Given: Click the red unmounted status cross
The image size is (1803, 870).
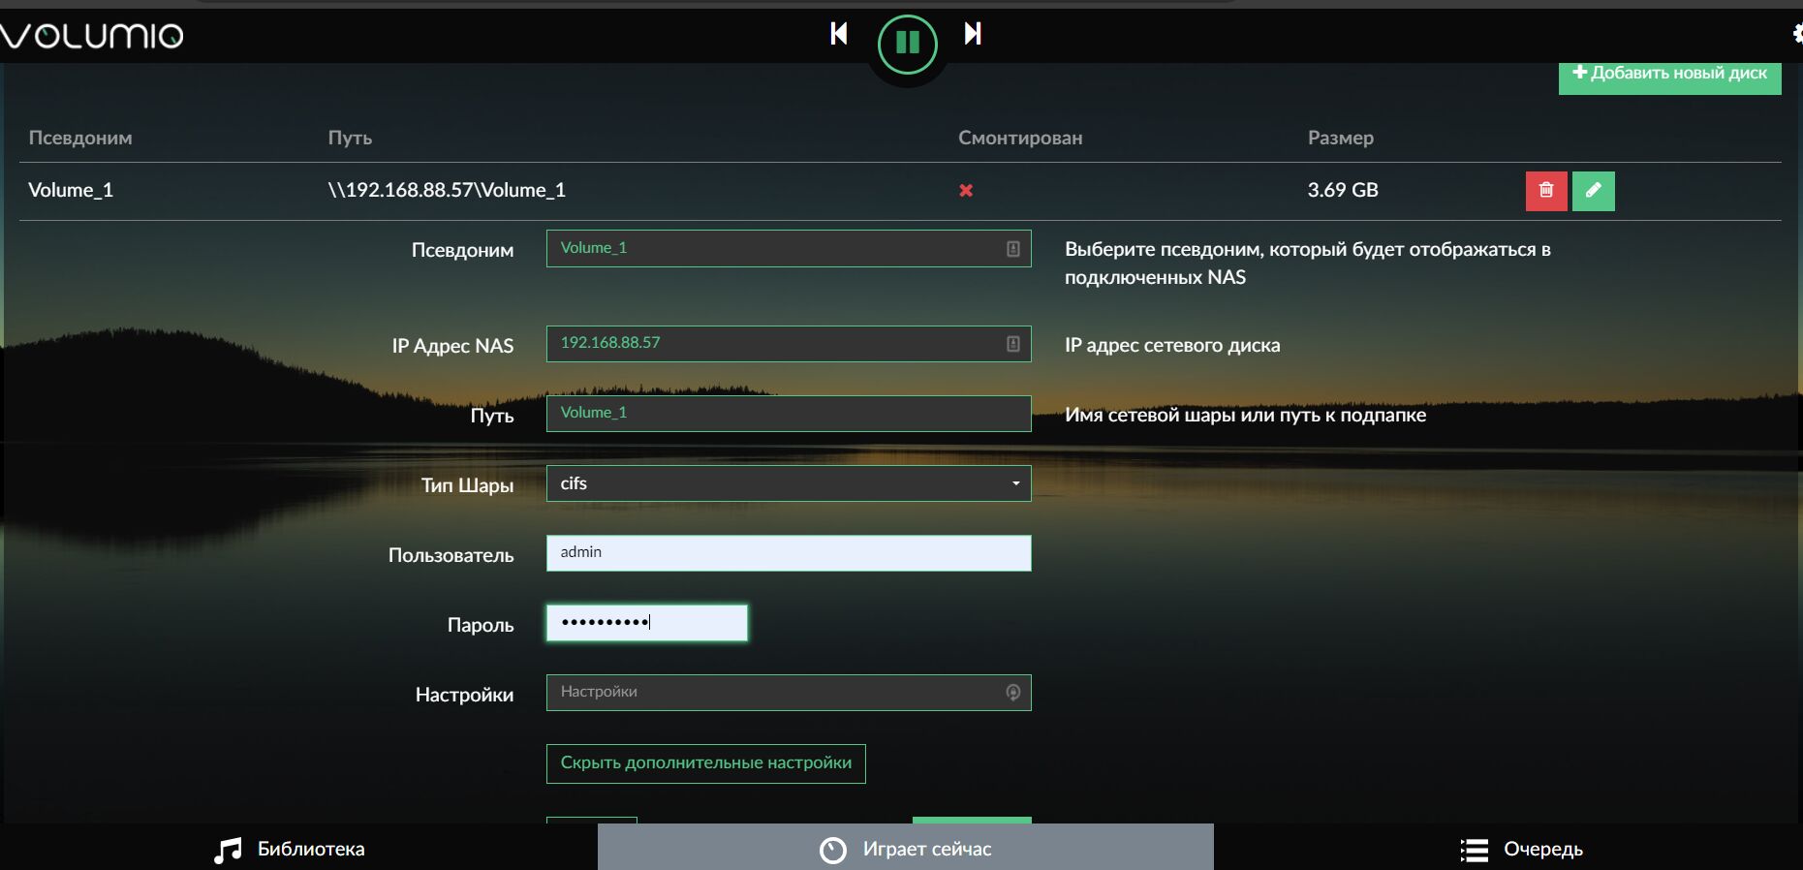Looking at the screenshot, I should coord(966,191).
